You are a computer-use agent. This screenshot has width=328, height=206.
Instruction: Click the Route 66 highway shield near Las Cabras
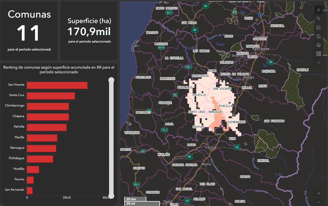coord(195,30)
